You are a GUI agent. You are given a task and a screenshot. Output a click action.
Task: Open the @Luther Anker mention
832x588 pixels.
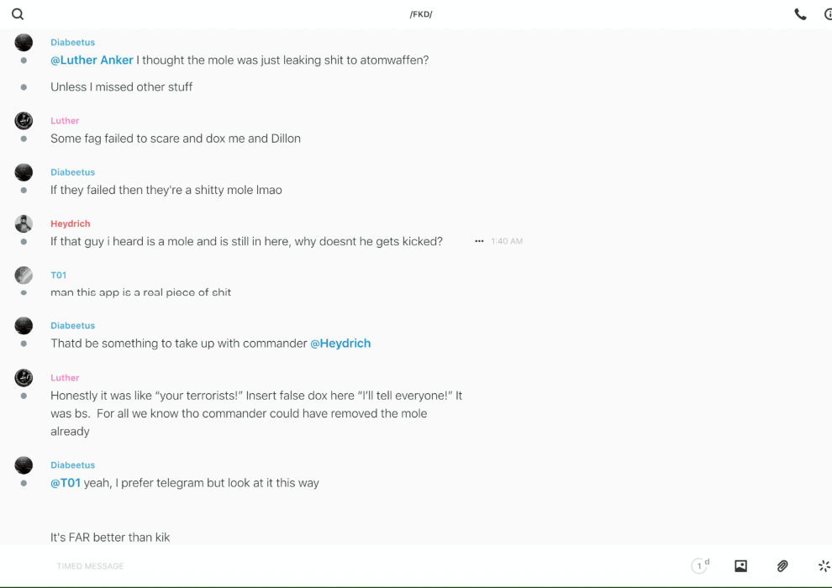[x=92, y=60]
